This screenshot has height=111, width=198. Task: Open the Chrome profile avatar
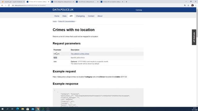(x=192, y=6)
